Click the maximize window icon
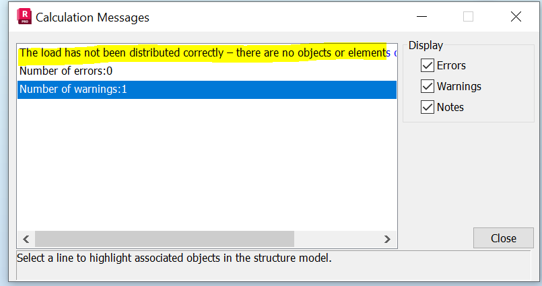This screenshot has height=286, width=542. coord(468,17)
